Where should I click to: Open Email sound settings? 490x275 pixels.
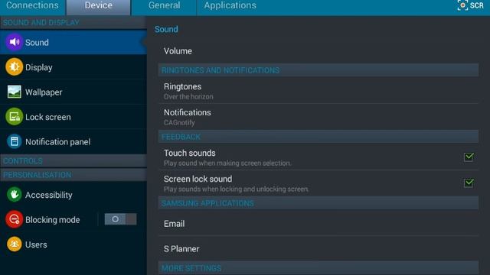point(318,223)
